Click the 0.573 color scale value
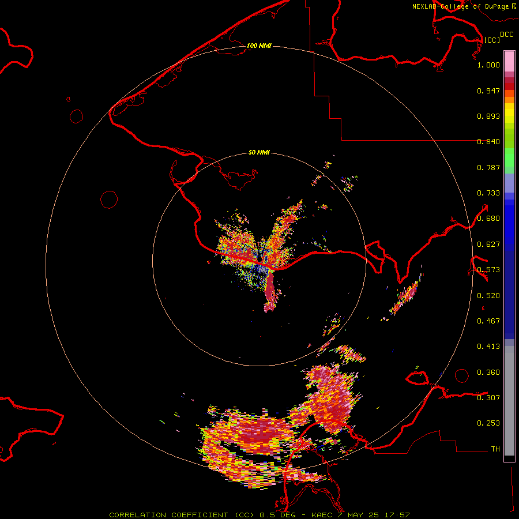Screen dimensions: 519x519 click(x=488, y=270)
